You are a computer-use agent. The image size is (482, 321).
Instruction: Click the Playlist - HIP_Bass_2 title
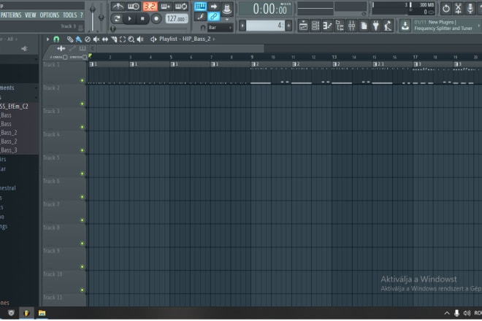pos(185,39)
